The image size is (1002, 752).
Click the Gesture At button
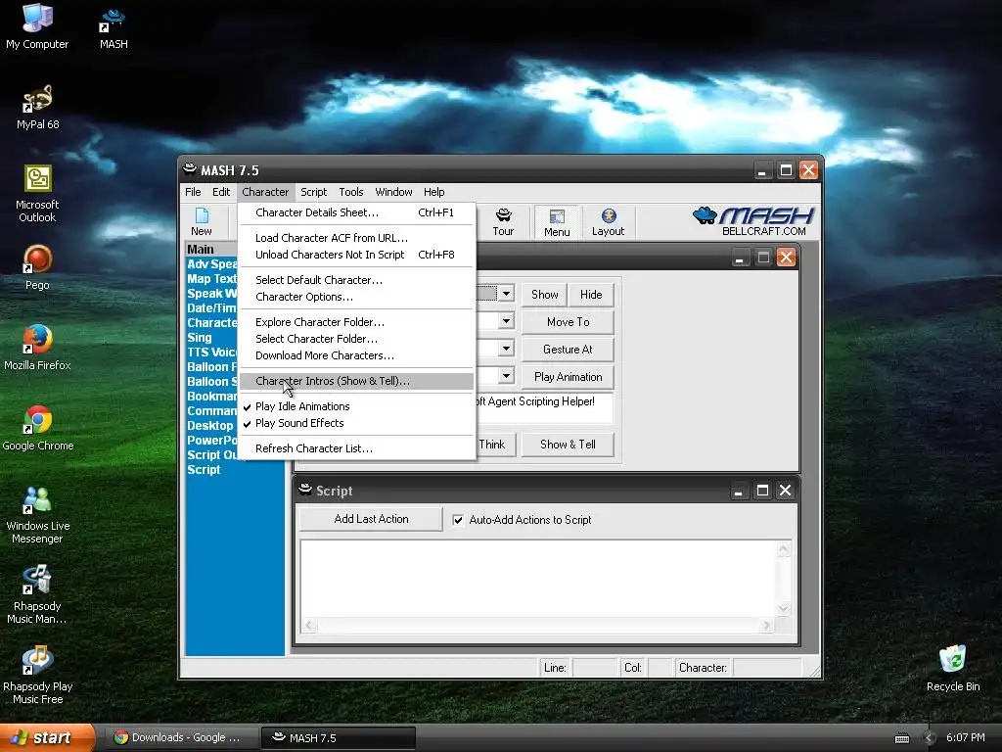pos(568,350)
